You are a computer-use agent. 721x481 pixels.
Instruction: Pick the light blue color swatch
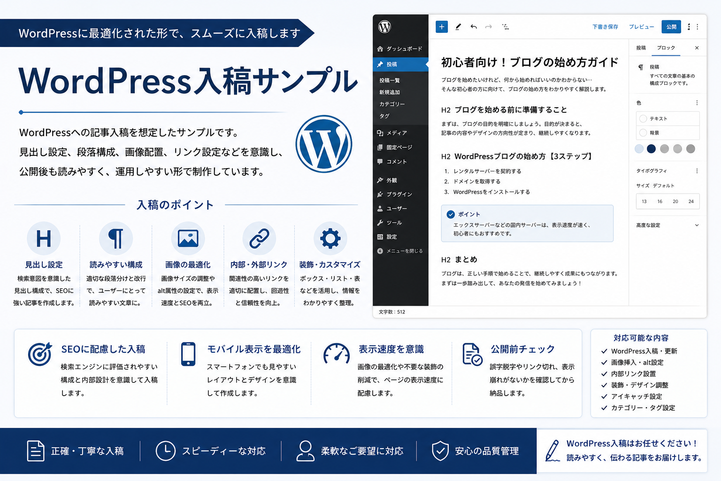click(x=639, y=149)
